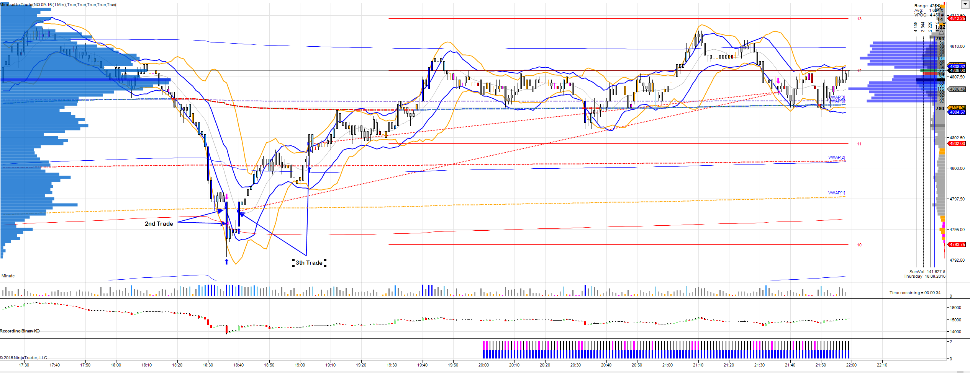Viewport: 970px width, 373px height.
Task: Click the blue 4808.32 price marker
Action: 957,66
